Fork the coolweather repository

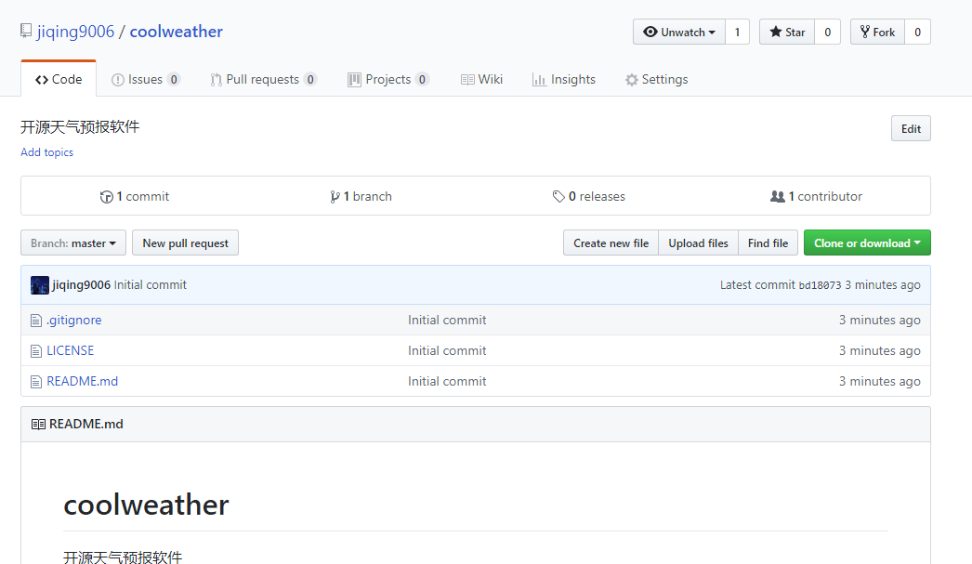pyautogui.click(x=877, y=32)
